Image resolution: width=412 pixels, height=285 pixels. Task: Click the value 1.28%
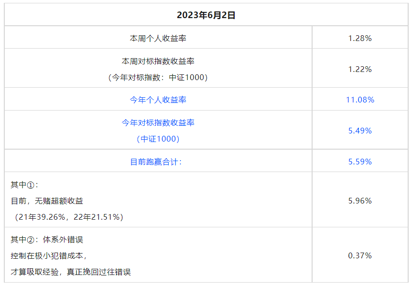click(360, 38)
